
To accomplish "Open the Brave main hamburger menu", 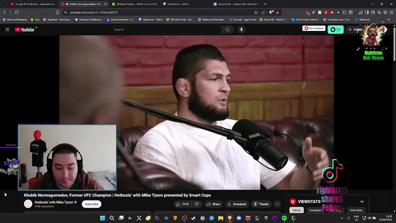I will point(391,12).
